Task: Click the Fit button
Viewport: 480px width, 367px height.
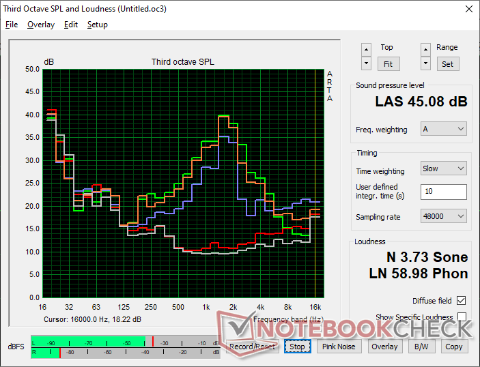Action: coord(386,63)
